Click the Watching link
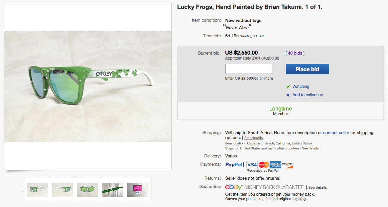Viewport: 388px width, 207px height. [x=301, y=87]
